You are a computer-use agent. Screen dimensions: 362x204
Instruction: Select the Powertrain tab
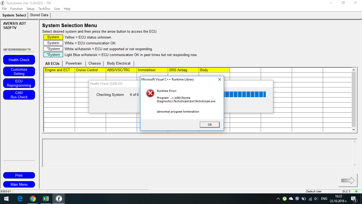coord(74,63)
